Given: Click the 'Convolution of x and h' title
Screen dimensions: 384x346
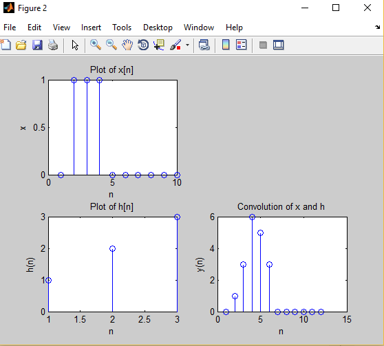Looking at the screenshot, I should (x=281, y=206).
